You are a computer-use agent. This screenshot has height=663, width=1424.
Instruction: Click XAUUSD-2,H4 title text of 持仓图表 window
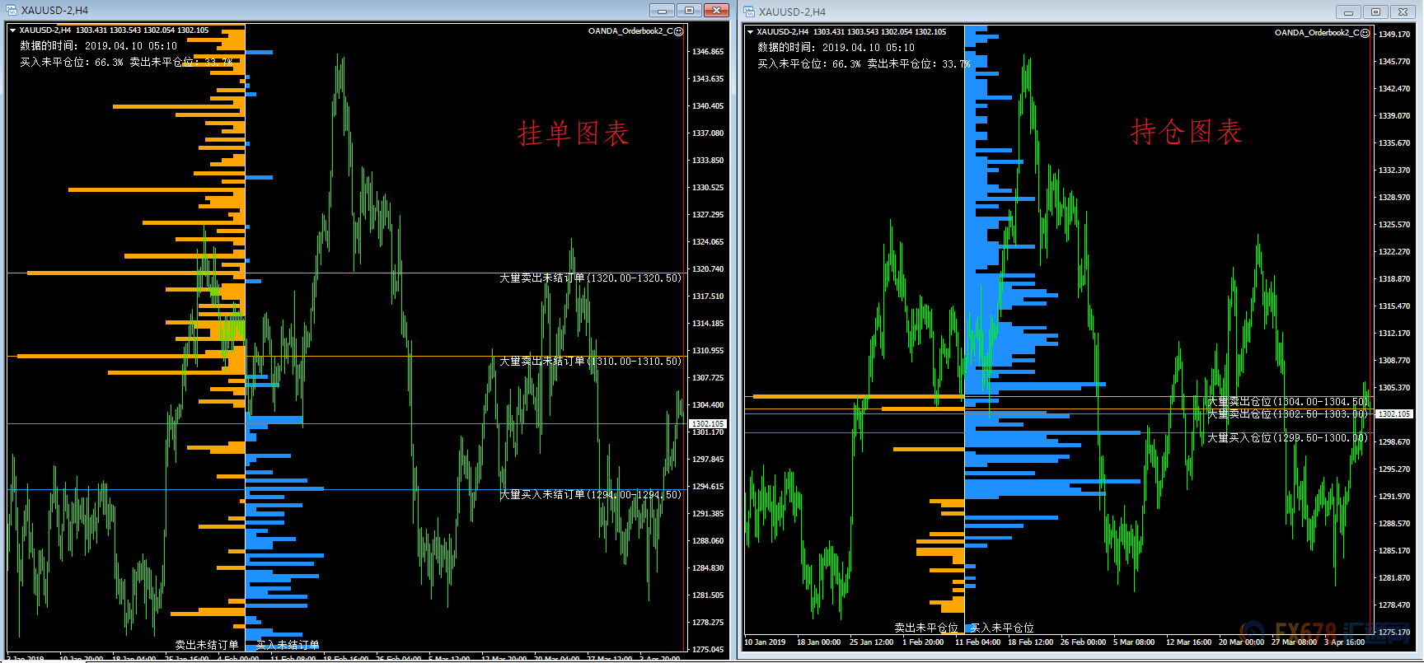[x=792, y=12]
